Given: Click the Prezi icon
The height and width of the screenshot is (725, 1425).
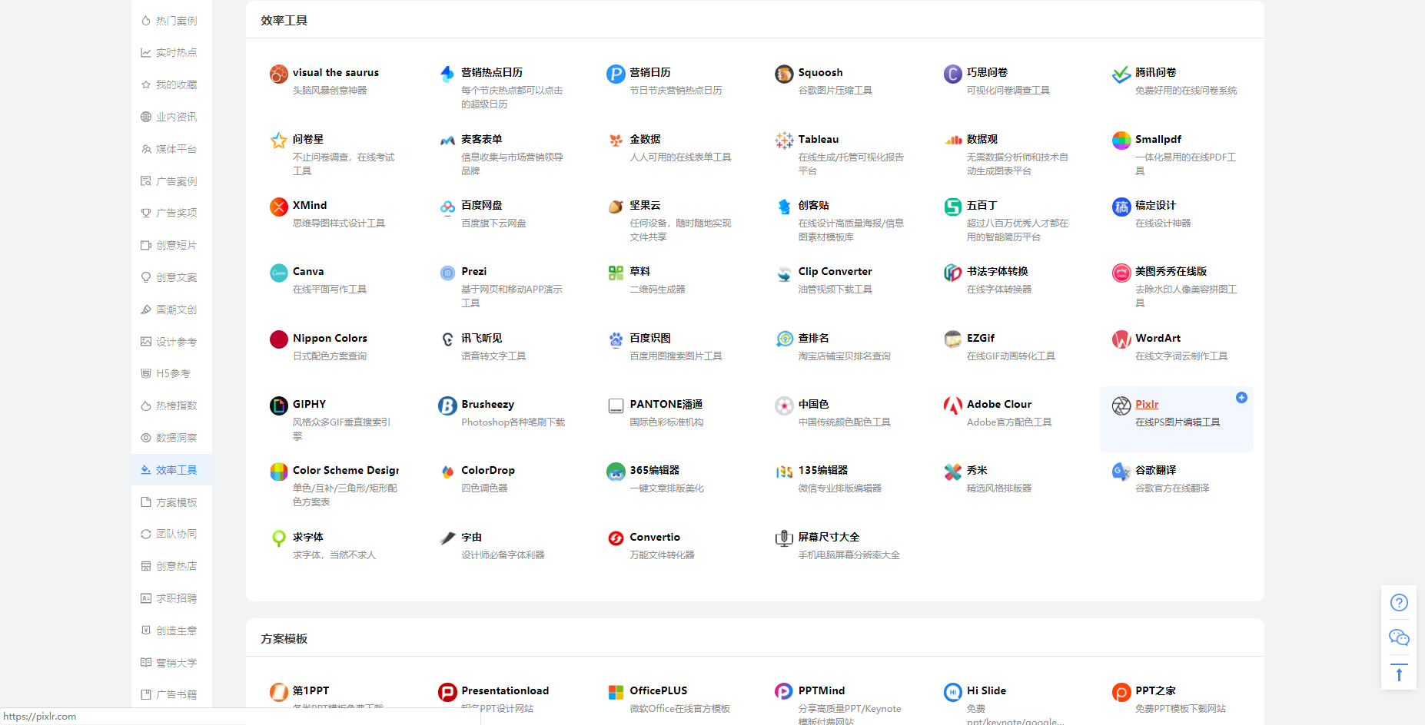Looking at the screenshot, I should click(447, 273).
